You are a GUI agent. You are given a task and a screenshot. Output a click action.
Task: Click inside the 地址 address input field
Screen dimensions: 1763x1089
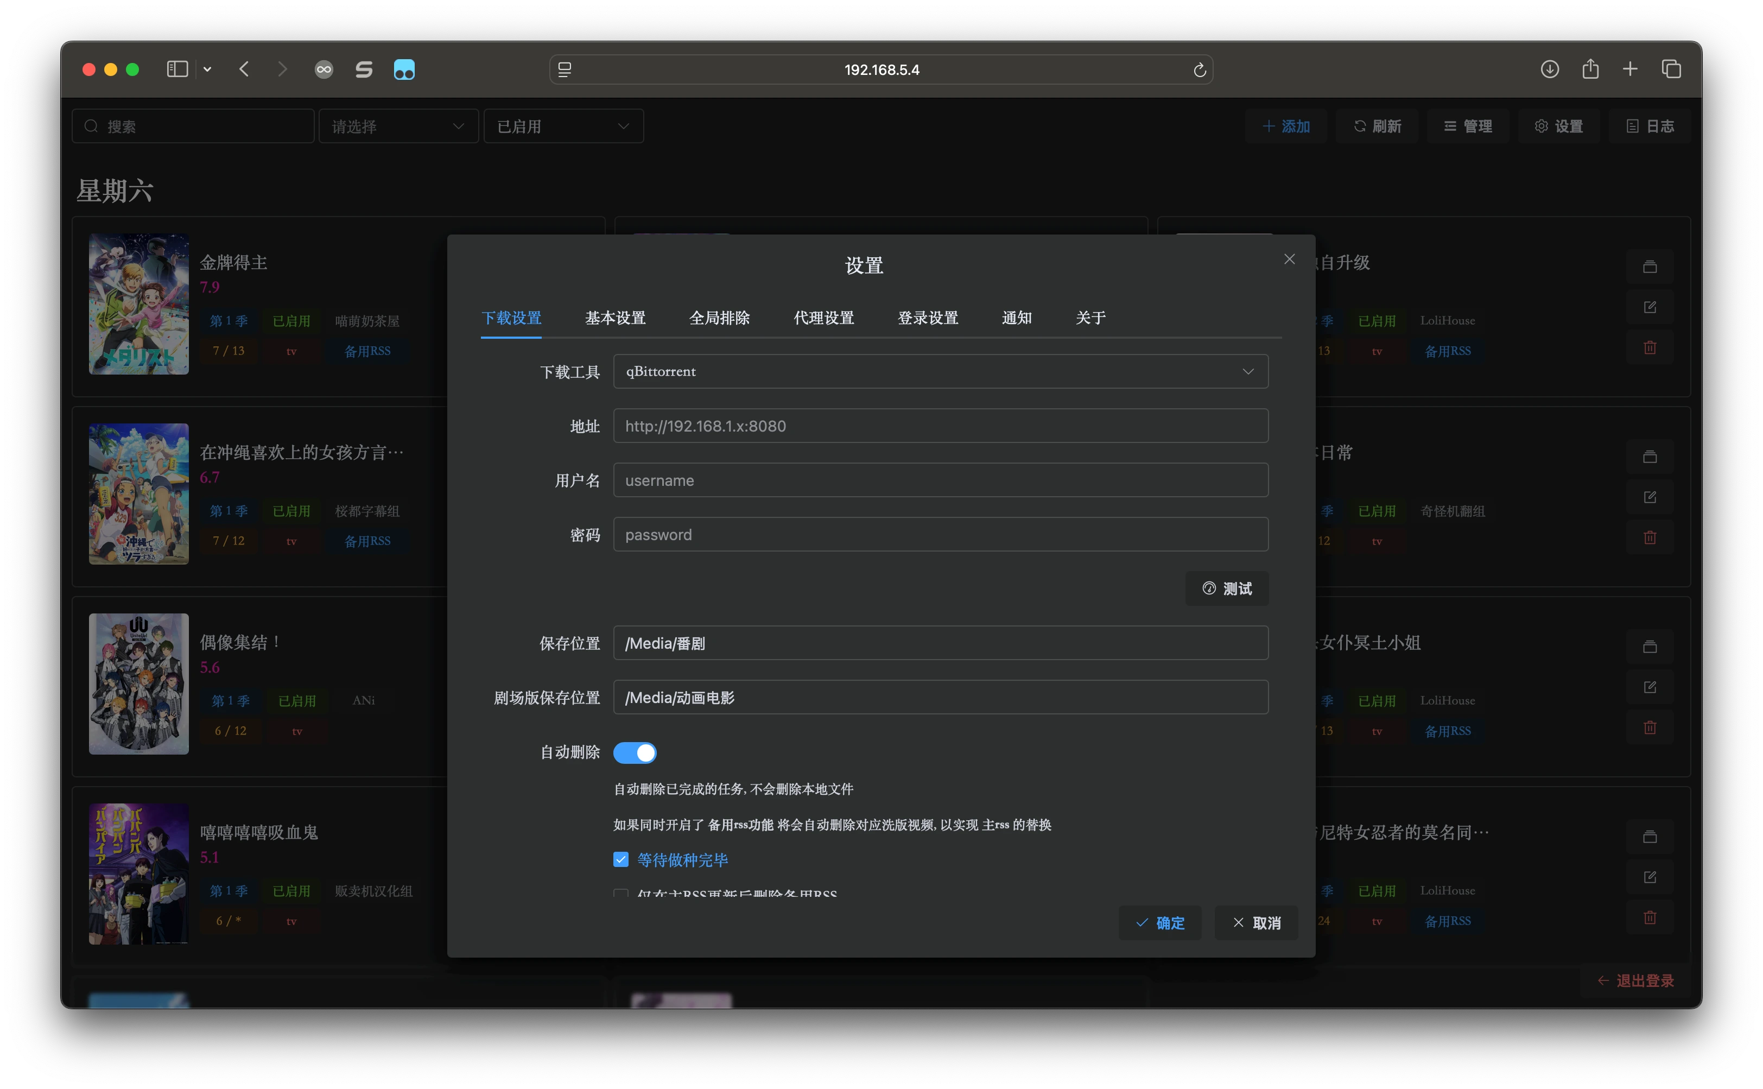tap(940, 426)
